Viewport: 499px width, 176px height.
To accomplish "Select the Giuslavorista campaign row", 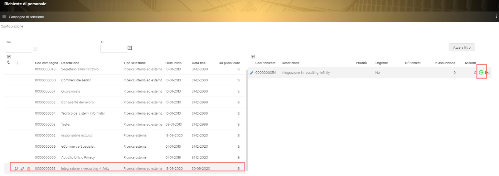I will click(x=125, y=91).
